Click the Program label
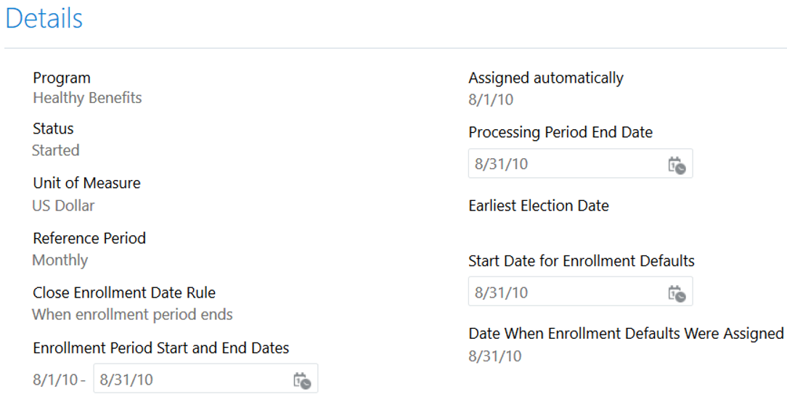Screen dimensions: 787x402 click(x=62, y=78)
